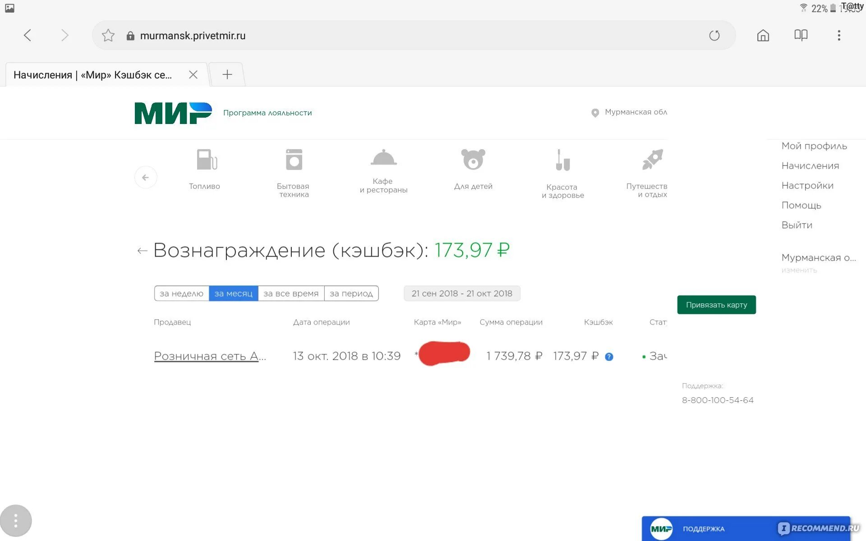Viewport: 866px width, 541px height.
Task: Open Помощь in side menu
Action: click(801, 206)
